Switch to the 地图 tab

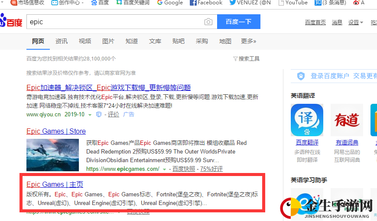tap(225, 41)
